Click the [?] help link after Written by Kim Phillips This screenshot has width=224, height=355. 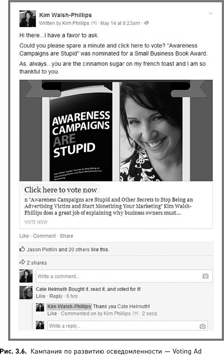pyautogui.click(x=94, y=23)
